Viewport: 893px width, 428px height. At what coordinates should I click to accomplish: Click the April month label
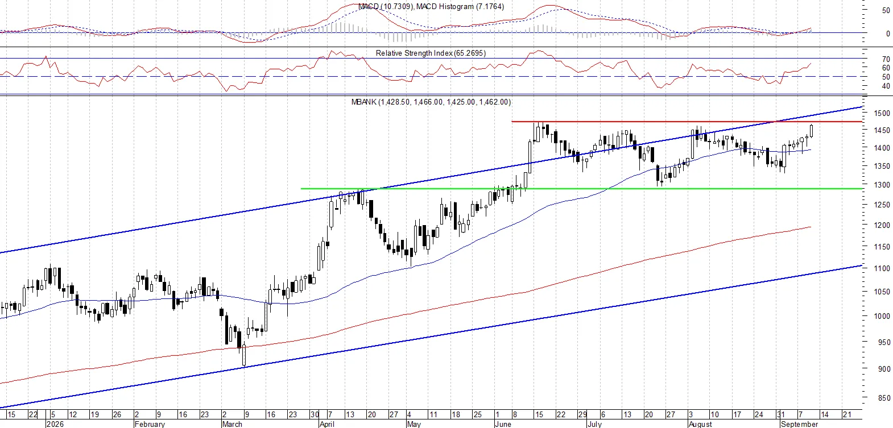[326, 424]
